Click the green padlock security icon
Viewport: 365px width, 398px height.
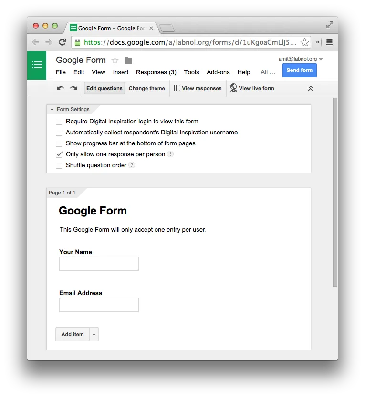click(77, 42)
